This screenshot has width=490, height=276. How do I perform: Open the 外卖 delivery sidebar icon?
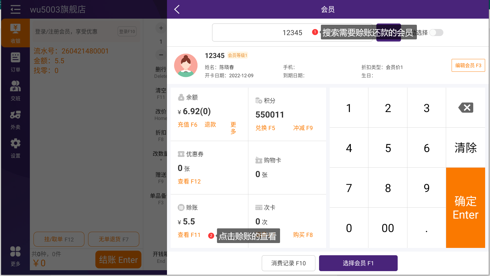(16, 119)
